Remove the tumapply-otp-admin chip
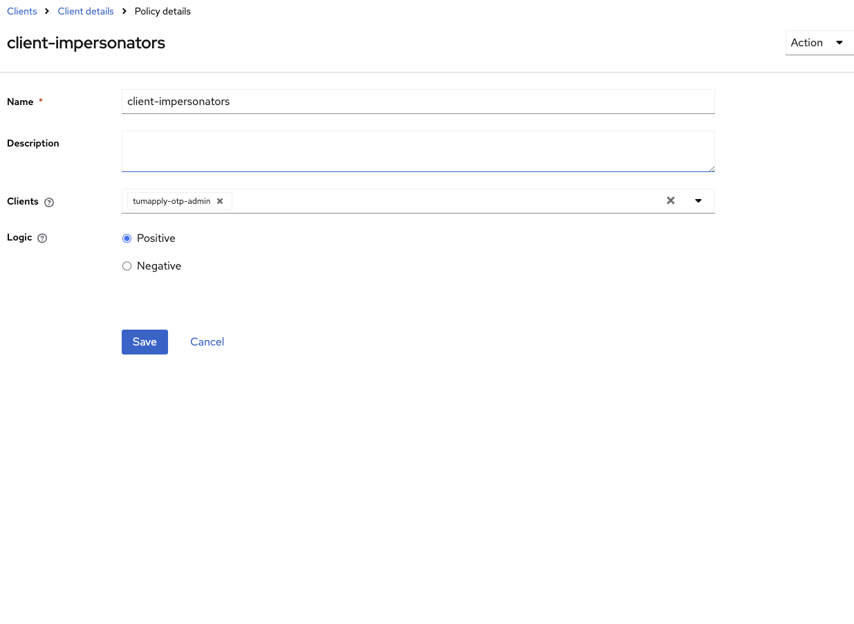The height and width of the screenshot is (624, 854). 220,201
